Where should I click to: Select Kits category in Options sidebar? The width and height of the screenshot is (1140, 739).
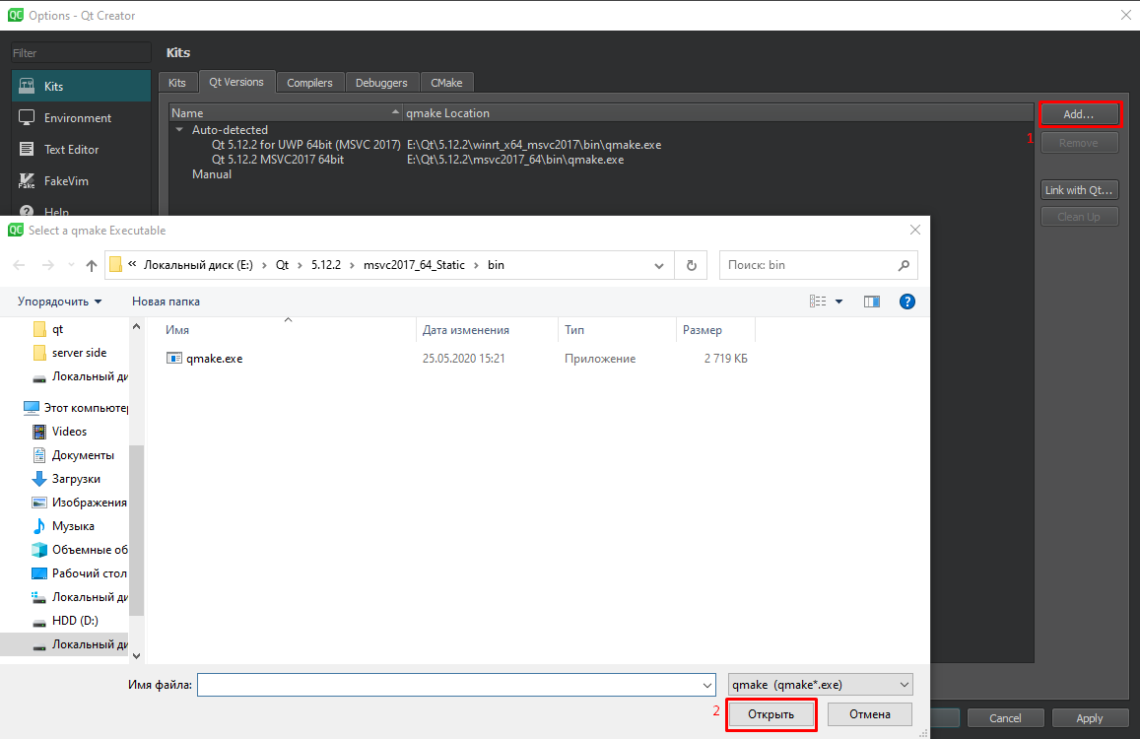click(x=81, y=86)
